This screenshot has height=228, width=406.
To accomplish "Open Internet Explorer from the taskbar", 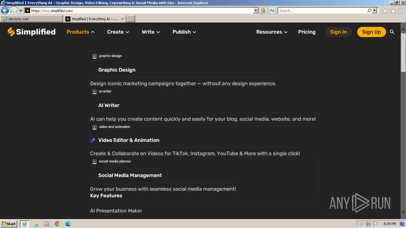I will (24, 224).
